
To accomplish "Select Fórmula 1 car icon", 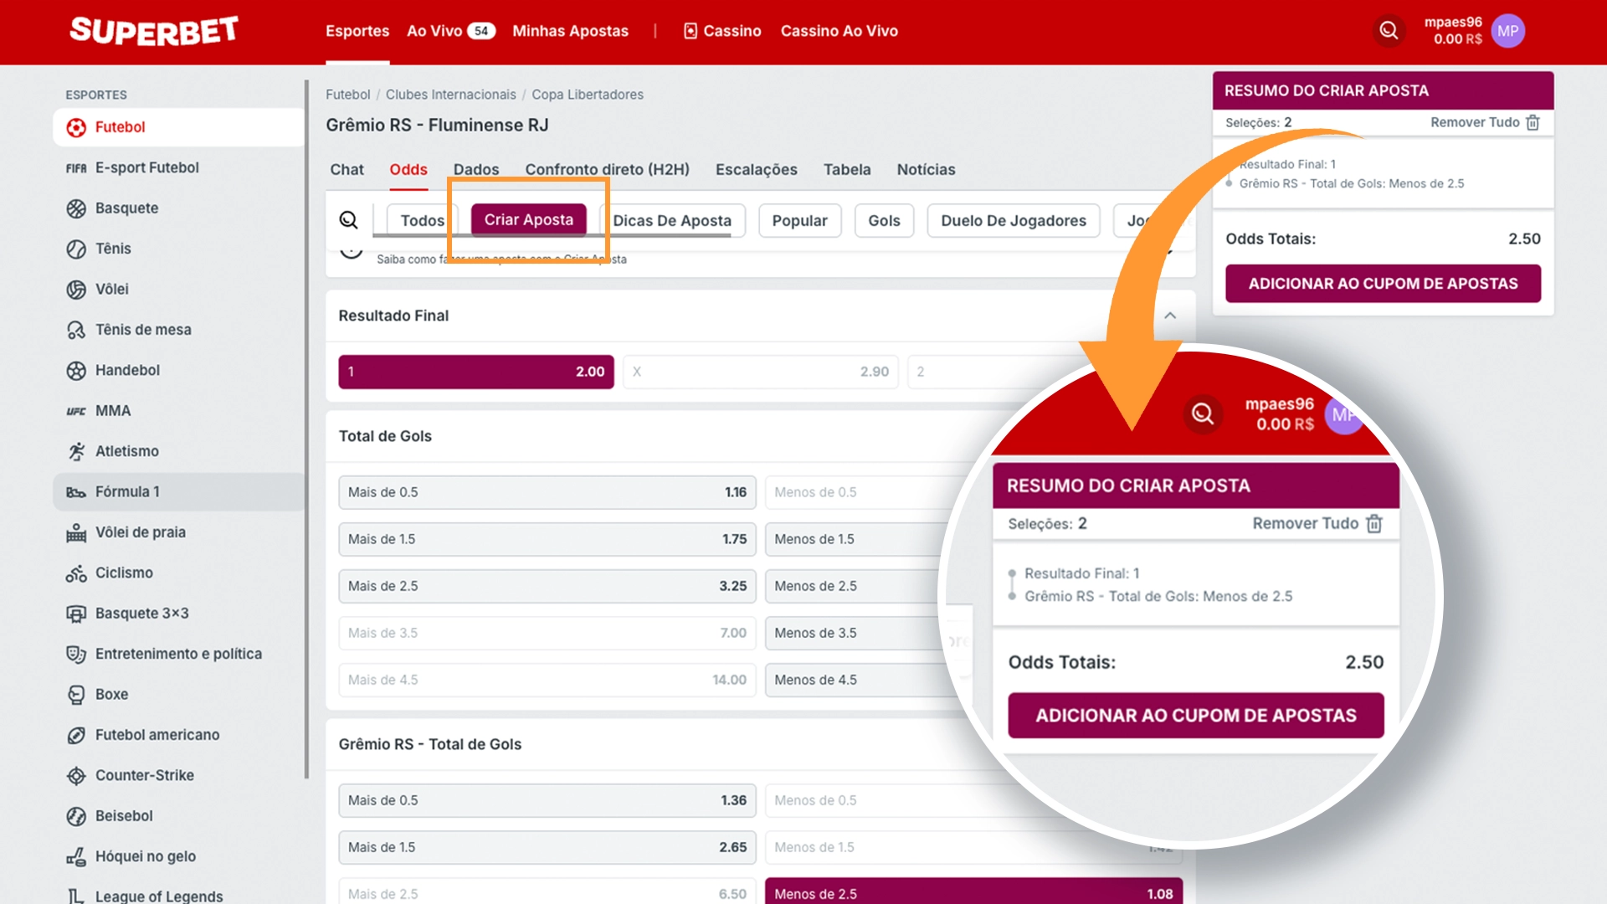I will pos(76,492).
